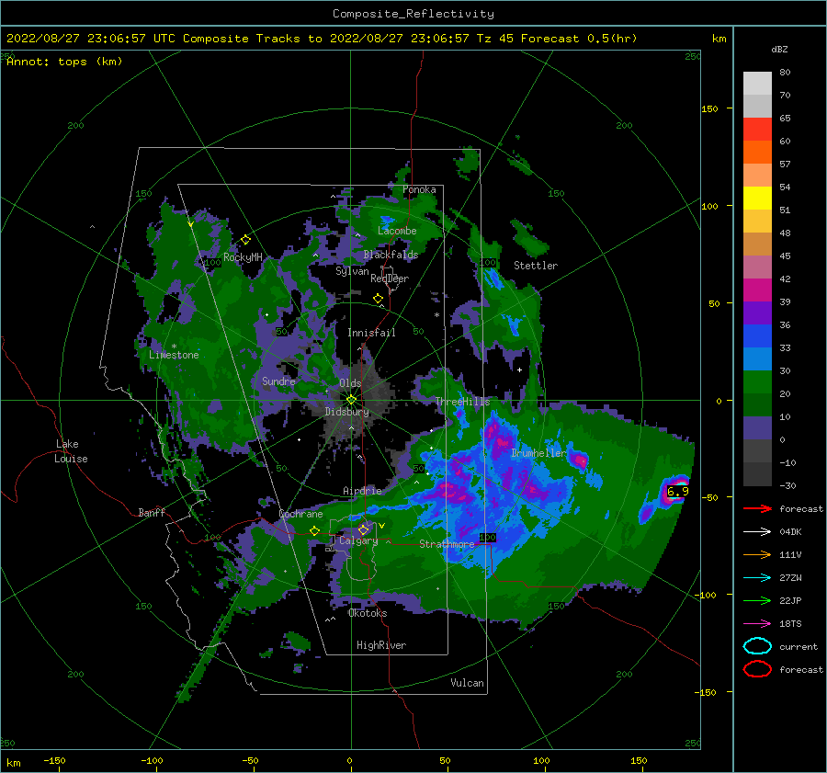Click the yellow diamond marker south of RedDeer
This screenshot has width=827, height=773.
pyautogui.click(x=379, y=299)
